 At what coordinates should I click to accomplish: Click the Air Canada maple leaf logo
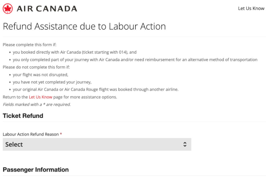(8, 9)
